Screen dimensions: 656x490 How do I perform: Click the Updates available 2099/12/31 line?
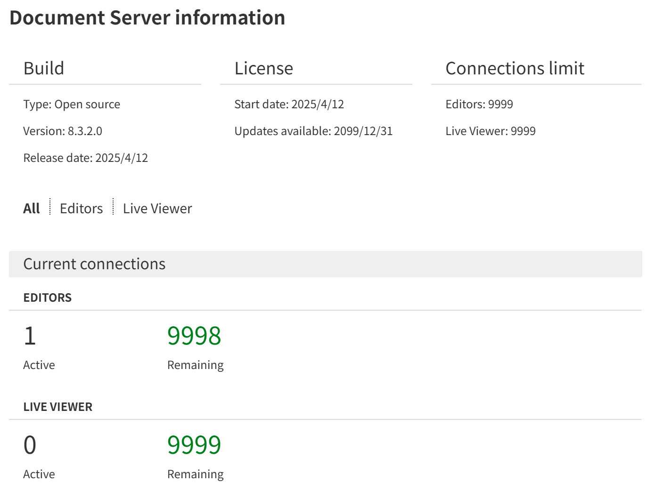click(313, 131)
